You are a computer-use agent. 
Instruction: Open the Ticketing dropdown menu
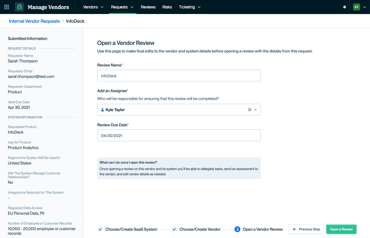click(190, 7)
